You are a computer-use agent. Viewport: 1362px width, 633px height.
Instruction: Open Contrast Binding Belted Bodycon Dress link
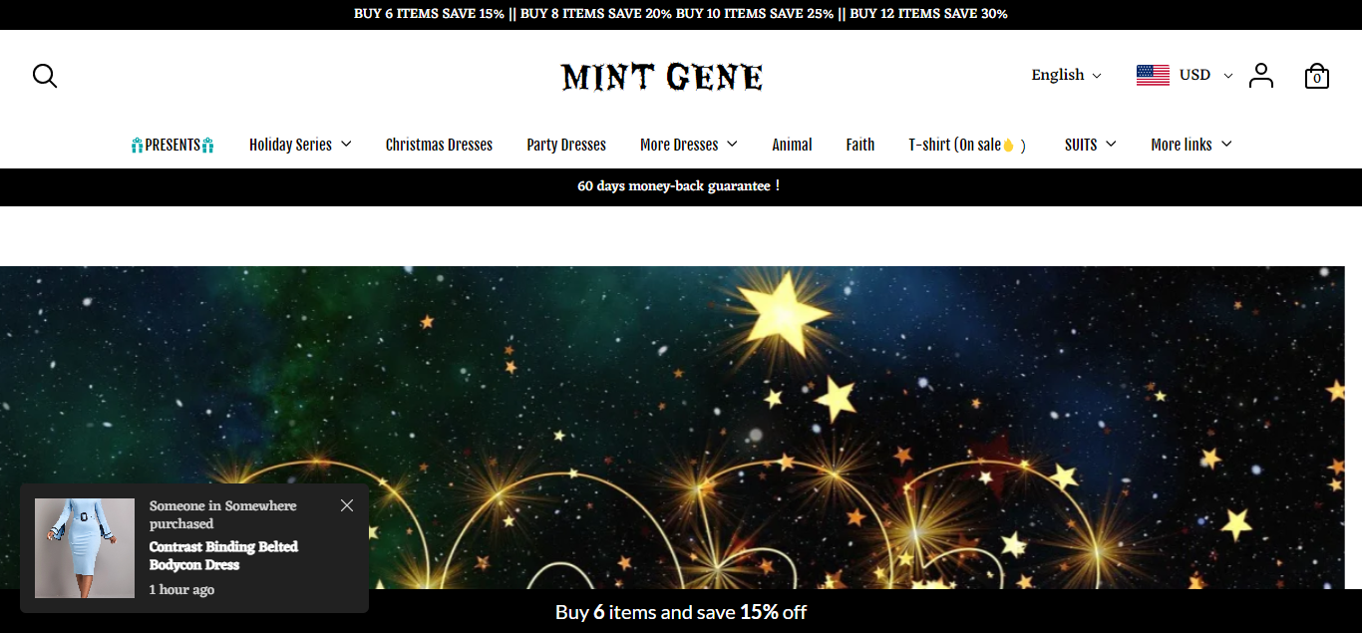click(223, 555)
